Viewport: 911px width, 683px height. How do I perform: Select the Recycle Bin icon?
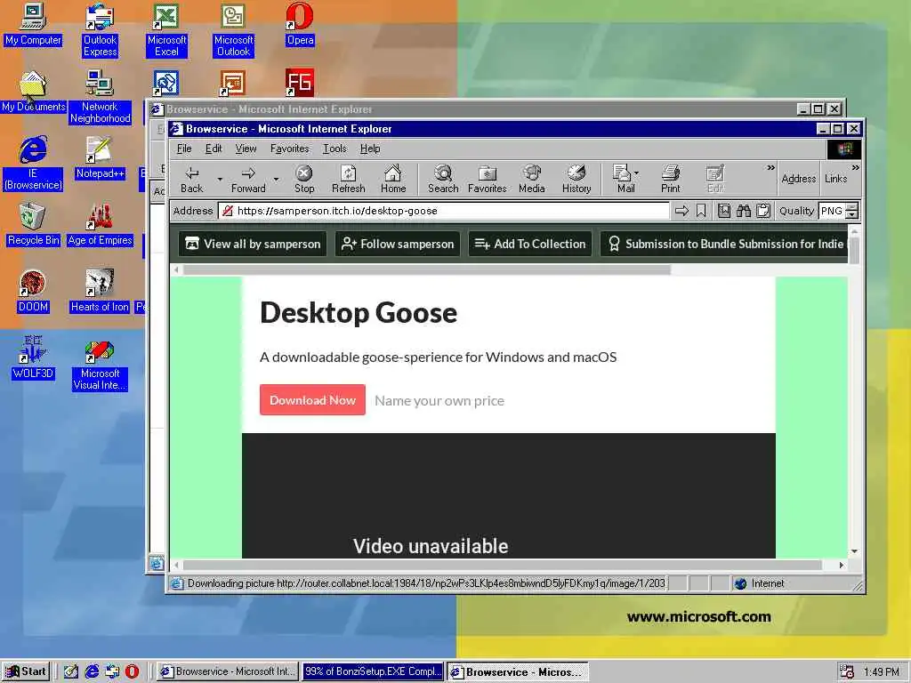(33, 224)
